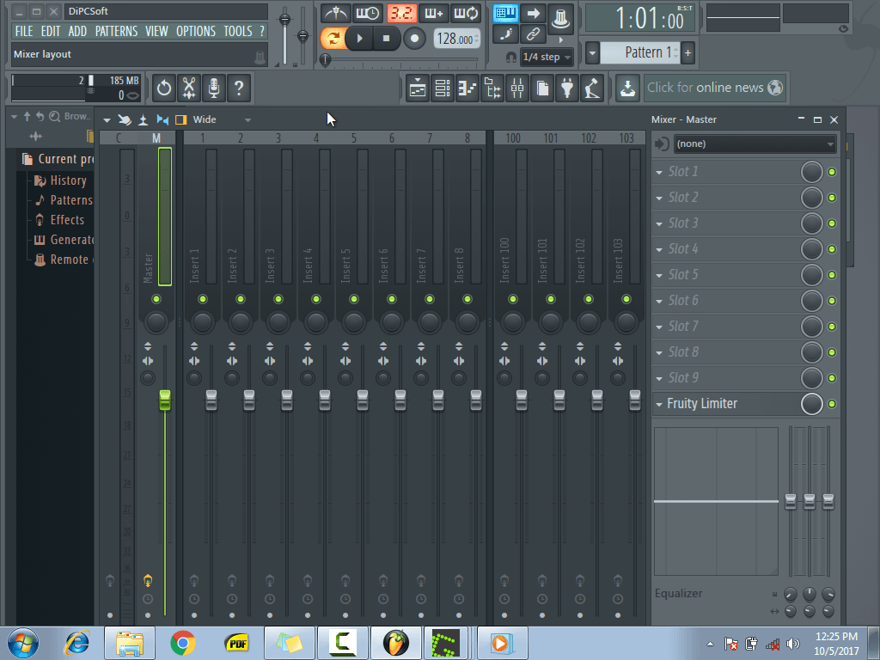The height and width of the screenshot is (660, 880).
Task: Add new pattern with plus button
Action: (x=688, y=53)
